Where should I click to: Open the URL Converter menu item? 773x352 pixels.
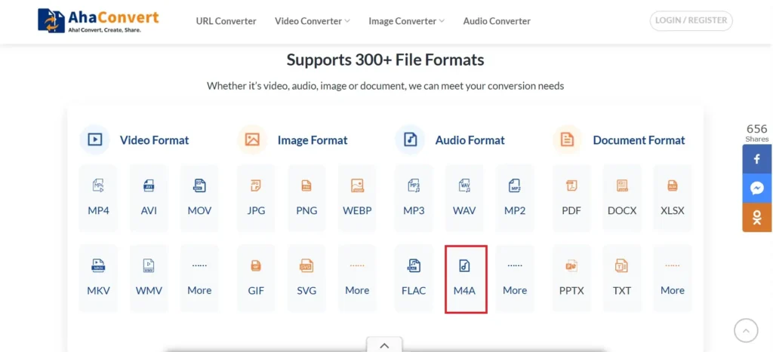[226, 21]
